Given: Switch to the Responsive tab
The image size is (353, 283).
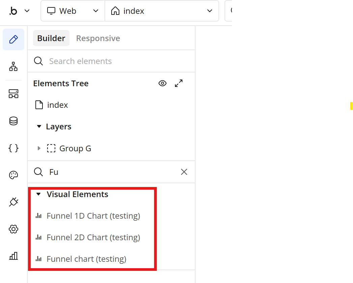Looking at the screenshot, I should [x=98, y=38].
